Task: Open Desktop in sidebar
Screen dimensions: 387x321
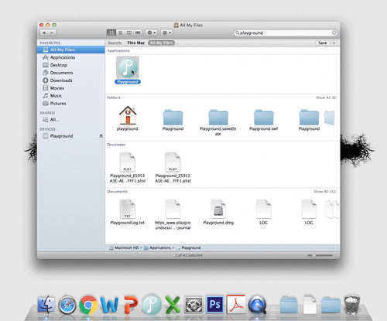Action: point(71,65)
